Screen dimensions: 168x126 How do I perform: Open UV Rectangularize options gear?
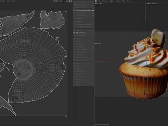click(93, 49)
